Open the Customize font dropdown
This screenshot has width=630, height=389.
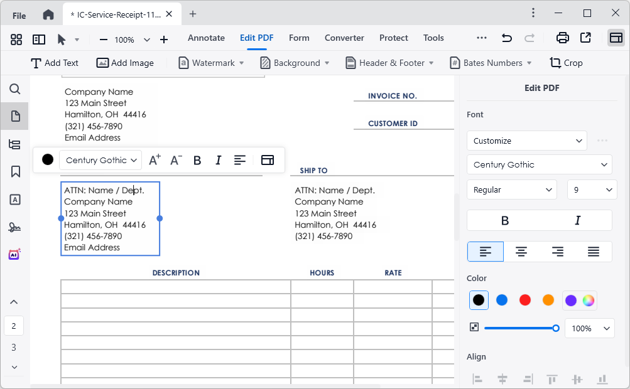526,141
